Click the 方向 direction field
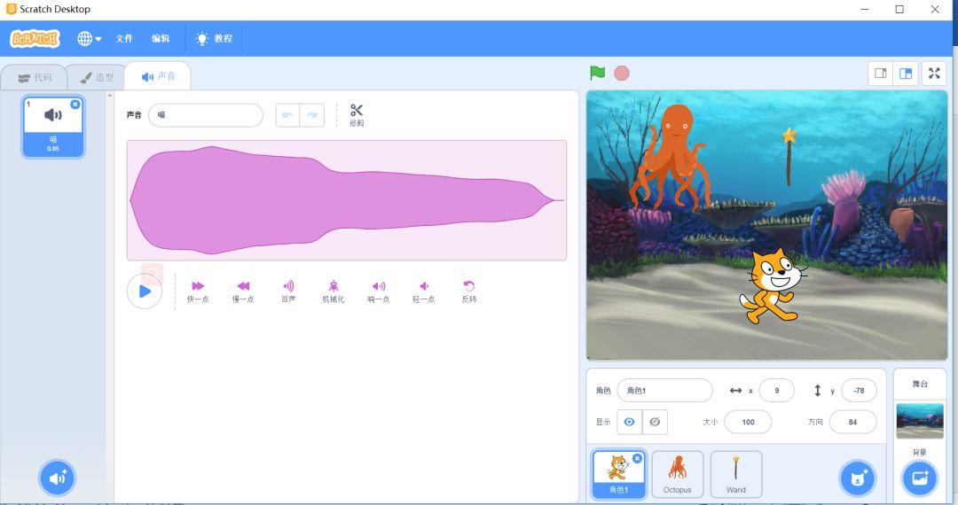The width and height of the screenshot is (958, 505). (853, 422)
